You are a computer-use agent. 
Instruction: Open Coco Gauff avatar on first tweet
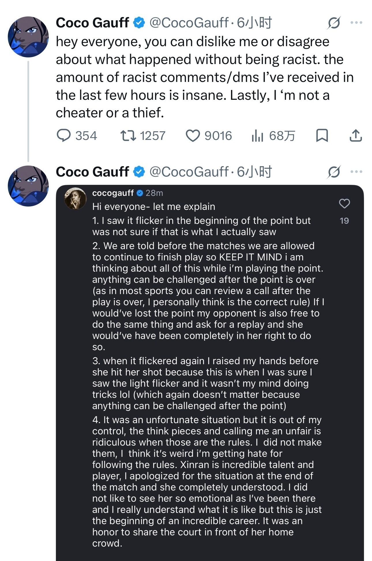(x=28, y=37)
